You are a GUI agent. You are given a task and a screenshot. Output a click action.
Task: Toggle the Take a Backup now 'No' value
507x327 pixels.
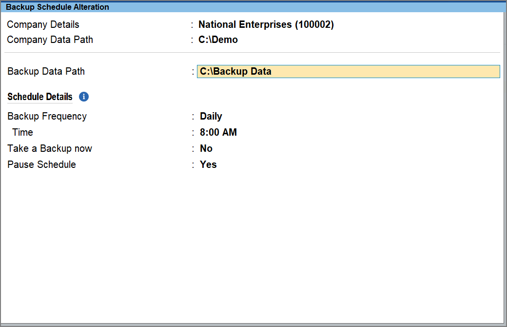[206, 148]
